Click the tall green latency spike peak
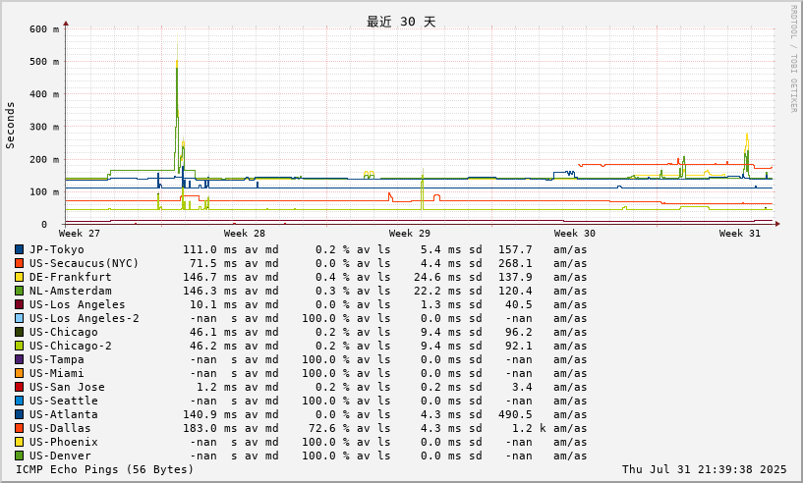Viewport: 803px width, 483px height. (177, 69)
